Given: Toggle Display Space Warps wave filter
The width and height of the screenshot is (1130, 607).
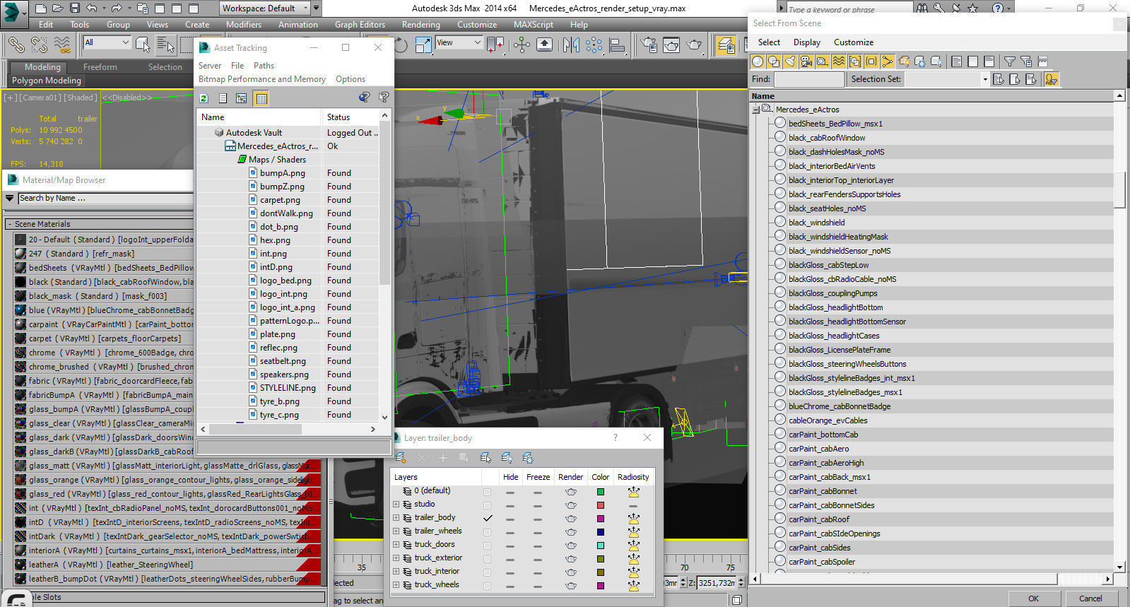Looking at the screenshot, I should [839, 61].
